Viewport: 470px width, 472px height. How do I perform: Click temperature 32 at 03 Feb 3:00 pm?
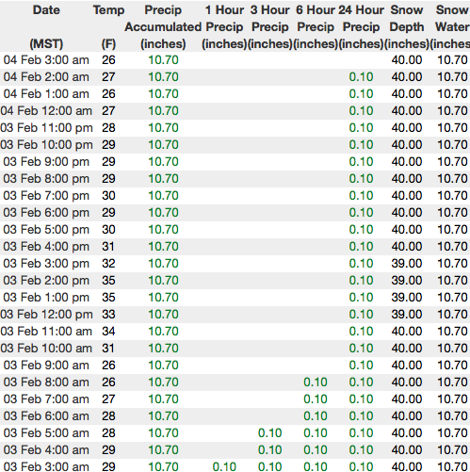[108, 264]
